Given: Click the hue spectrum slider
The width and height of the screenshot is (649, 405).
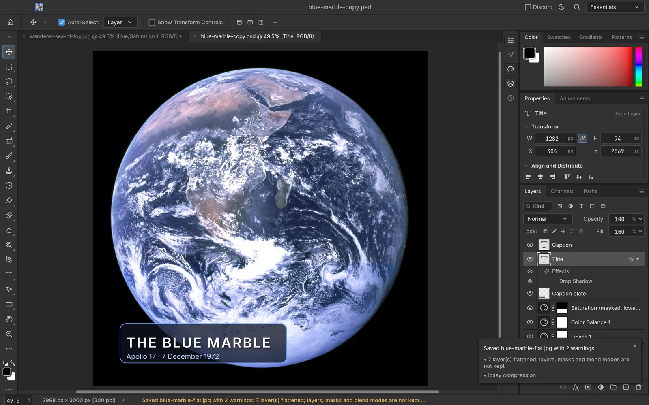Looking at the screenshot, I should (638, 66).
